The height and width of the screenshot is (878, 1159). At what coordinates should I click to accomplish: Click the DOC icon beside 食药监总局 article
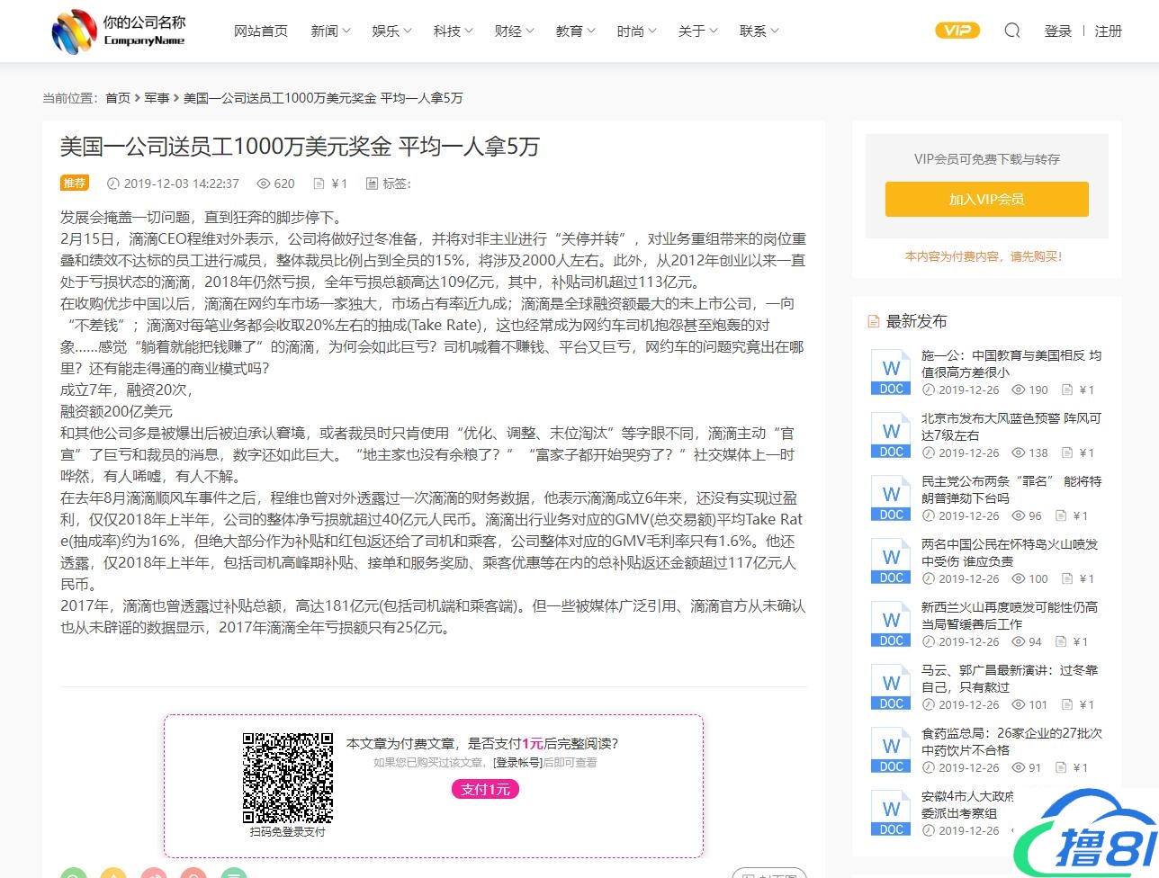tap(891, 750)
